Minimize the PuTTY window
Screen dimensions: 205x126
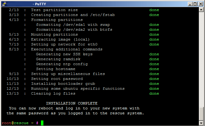190,4
